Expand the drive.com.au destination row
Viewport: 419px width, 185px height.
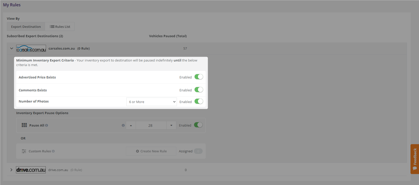tap(11, 170)
